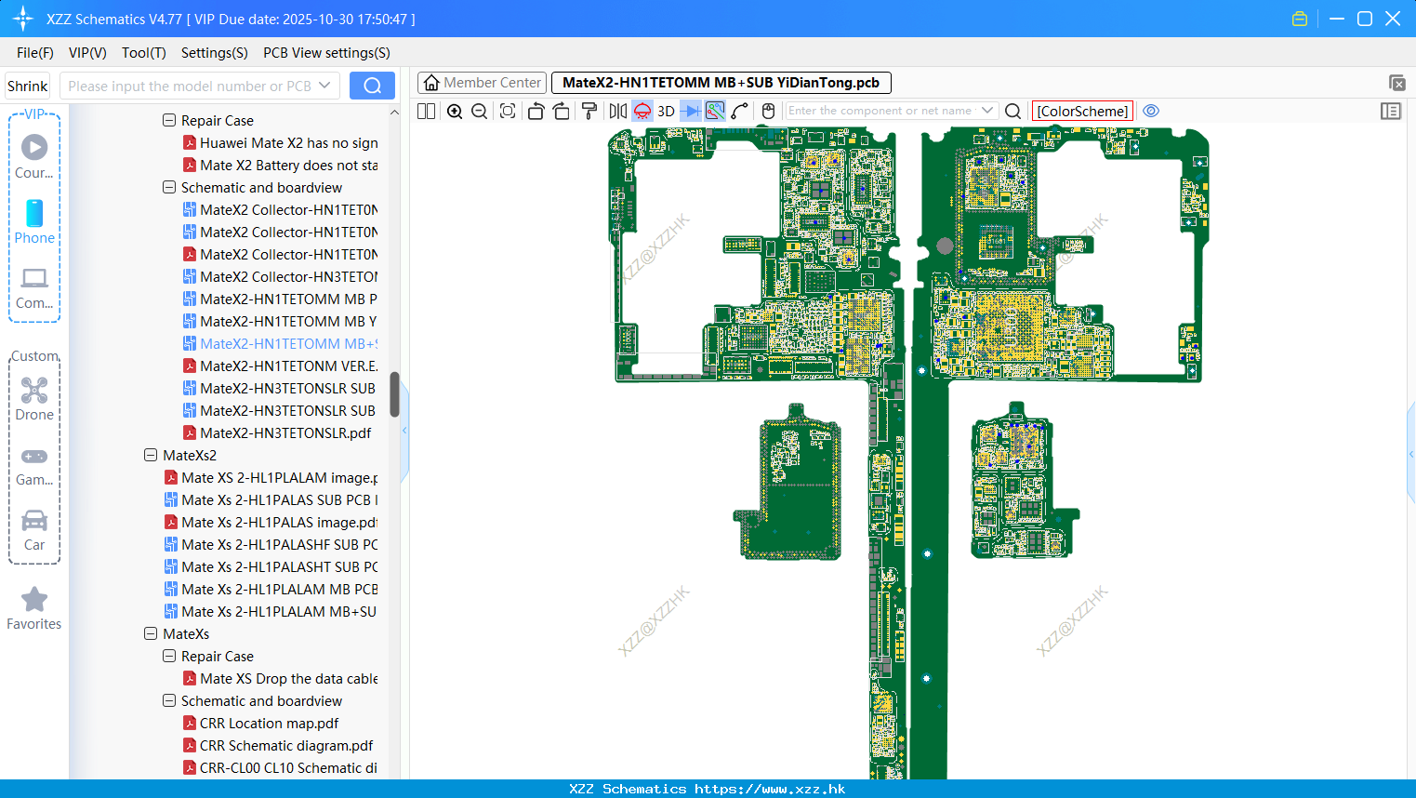This screenshot has width=1416, height=798.
Task: Click the Shrink button
Action: [x=28, y=86]
